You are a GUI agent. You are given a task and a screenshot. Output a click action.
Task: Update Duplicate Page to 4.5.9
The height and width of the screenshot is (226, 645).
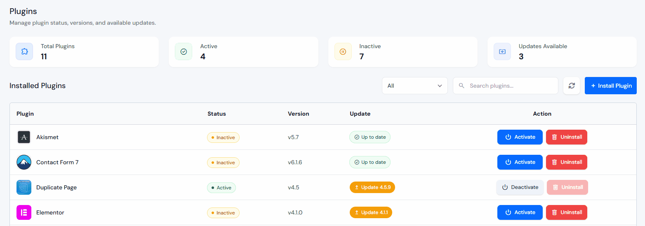pos(372,187)
